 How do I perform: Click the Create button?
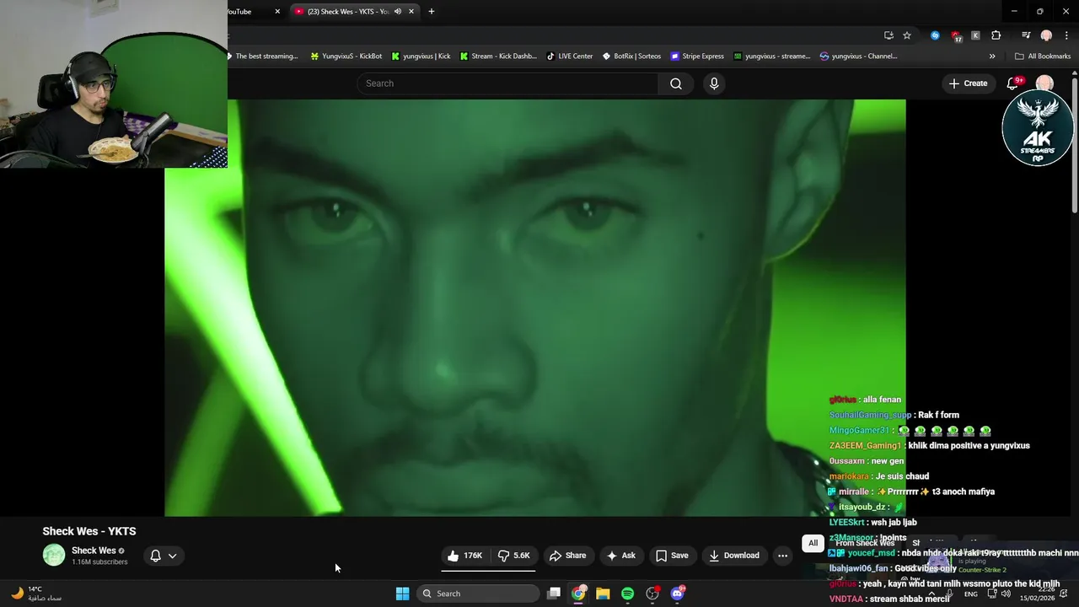(x=968, y=83)
